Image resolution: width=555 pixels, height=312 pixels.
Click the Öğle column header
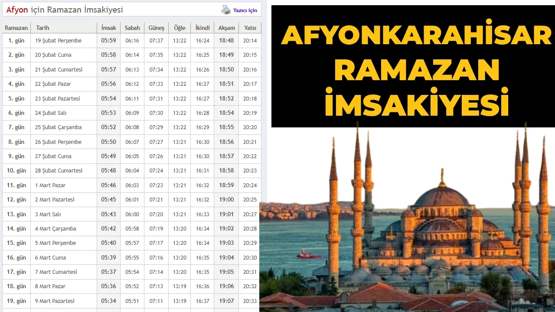click(x=179, y=27)
